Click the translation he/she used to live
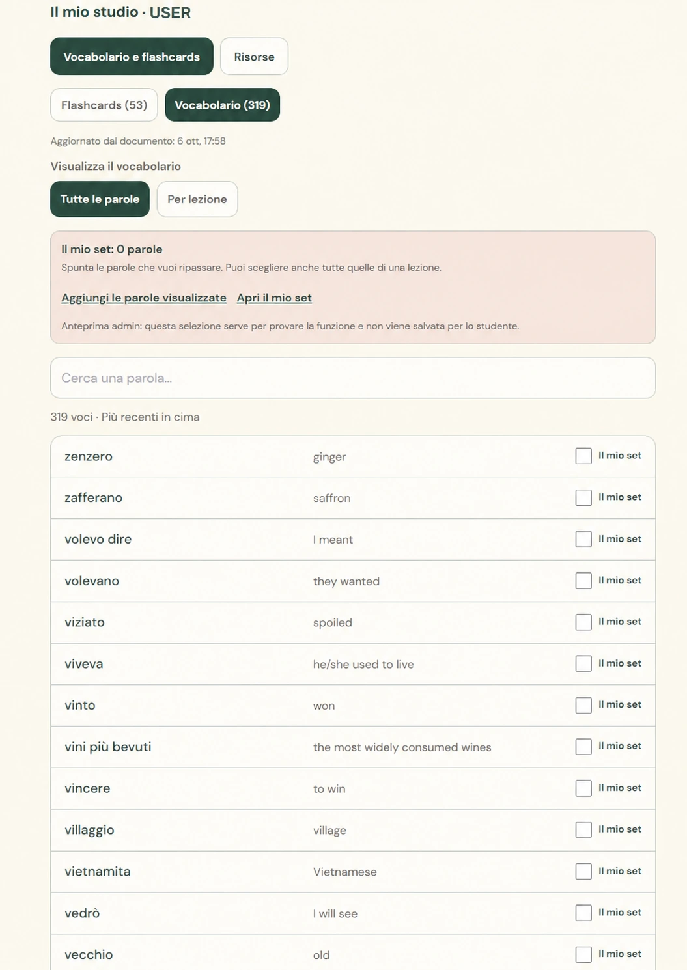 [x=363, y=664]
